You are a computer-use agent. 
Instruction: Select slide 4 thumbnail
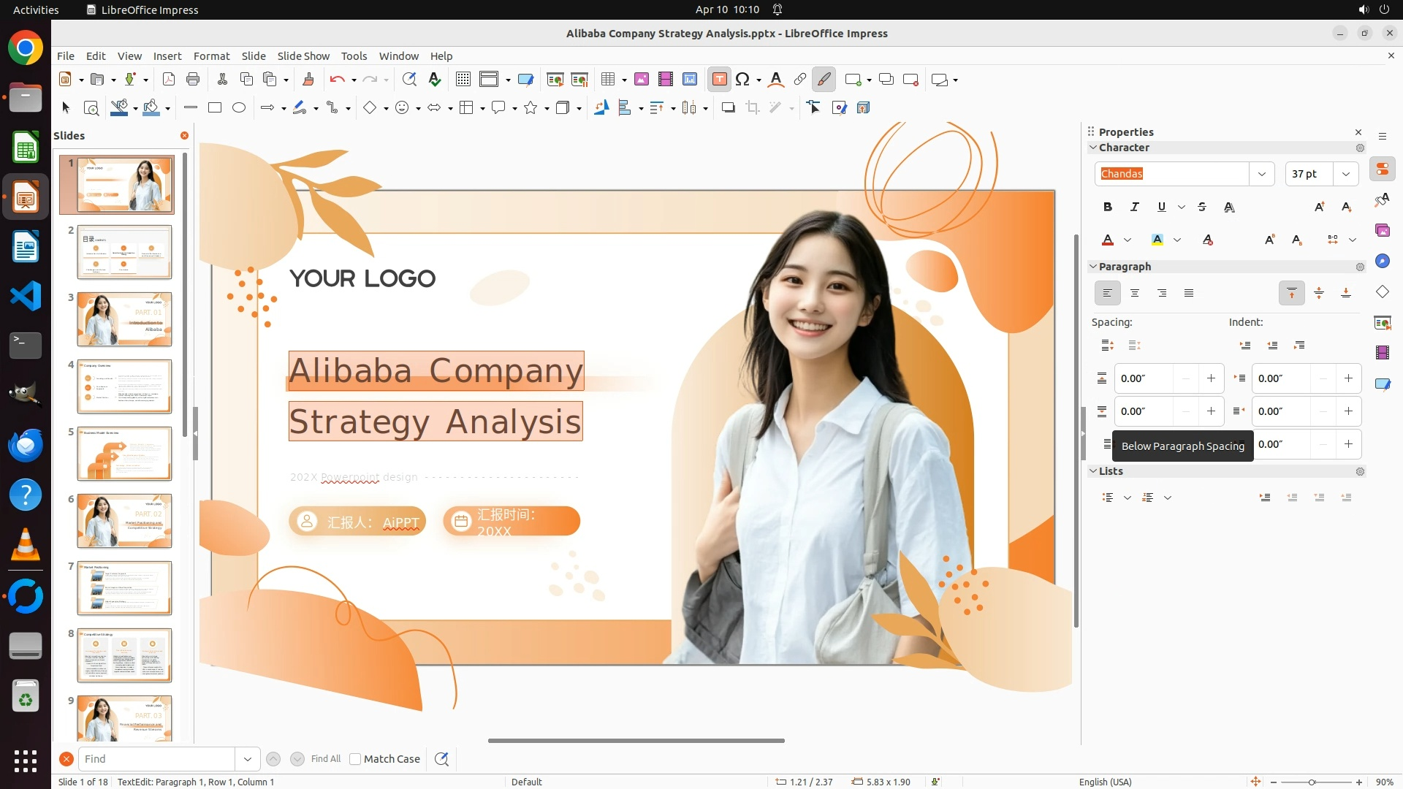click(124, 386)
